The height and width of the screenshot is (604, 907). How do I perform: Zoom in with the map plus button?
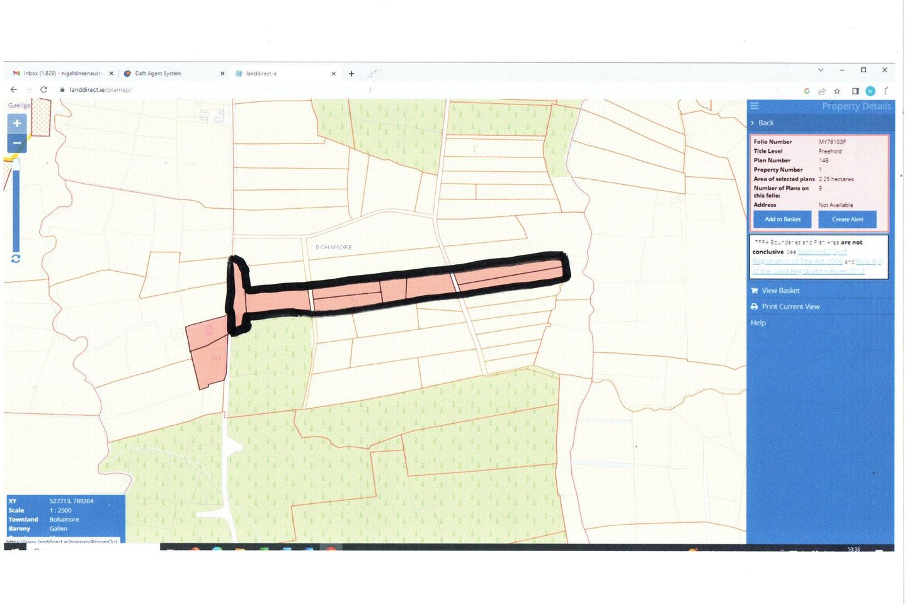[17, 123]
